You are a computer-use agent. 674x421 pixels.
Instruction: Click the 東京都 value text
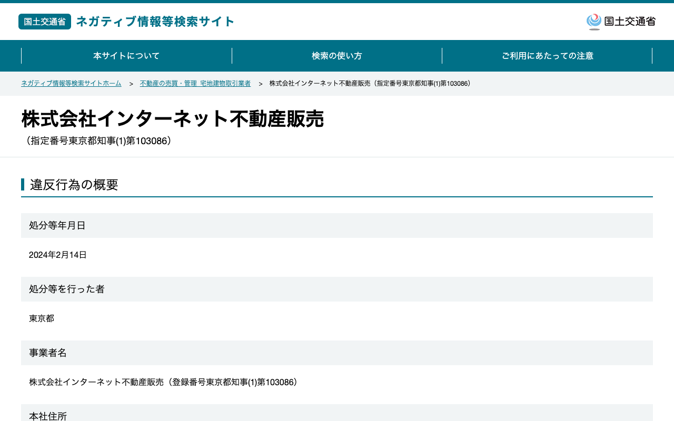click(x=42, y=318)
